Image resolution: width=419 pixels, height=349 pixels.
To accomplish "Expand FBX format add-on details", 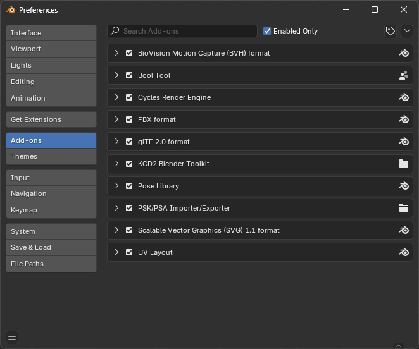I will pos(116,119).
